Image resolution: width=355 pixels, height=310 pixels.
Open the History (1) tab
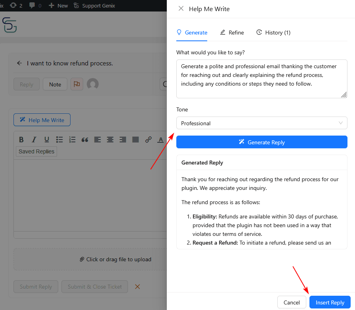click(273, 33)
